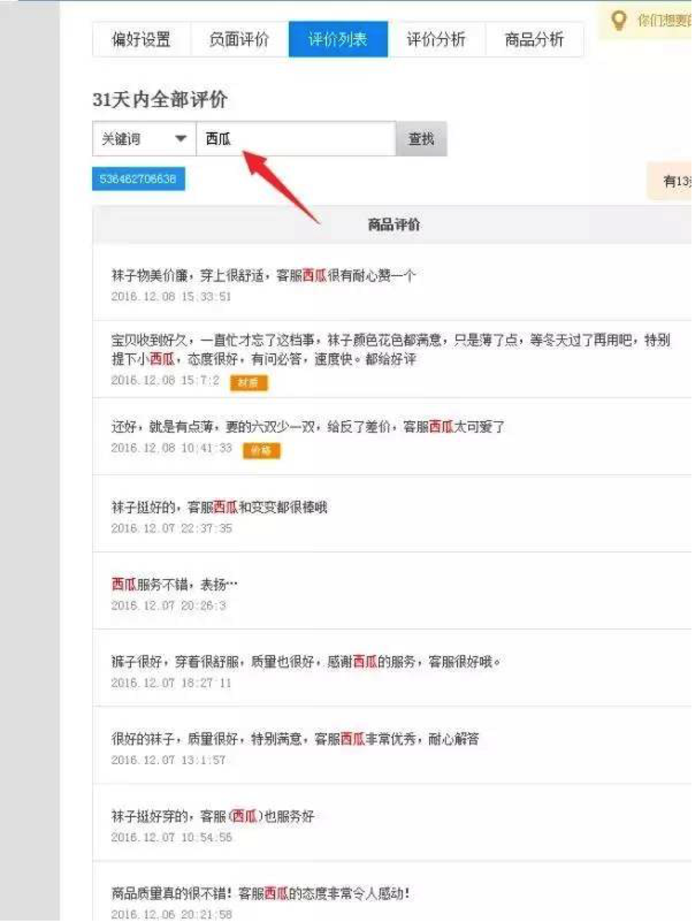Screen dimensions: 692x921
Task: Click the timestamp 2016.12.07 22:37:35
Action: 172,528
